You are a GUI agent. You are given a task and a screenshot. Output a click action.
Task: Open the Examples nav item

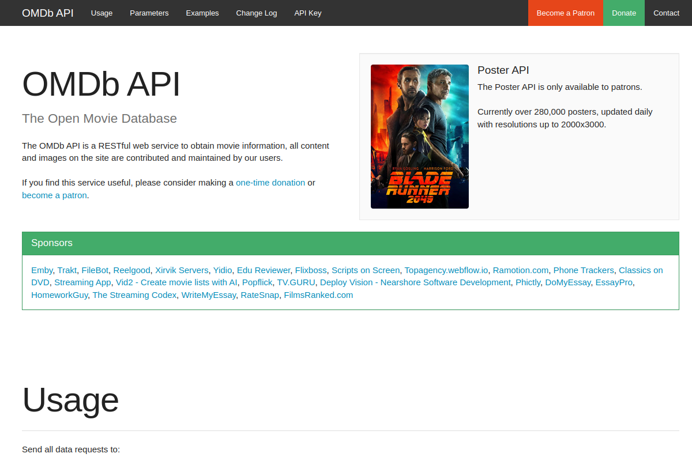[x=202, y=13]
